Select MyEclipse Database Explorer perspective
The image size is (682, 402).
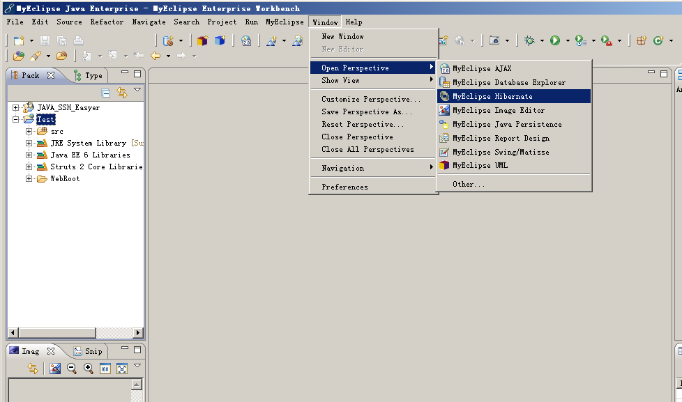coord(508,82)
